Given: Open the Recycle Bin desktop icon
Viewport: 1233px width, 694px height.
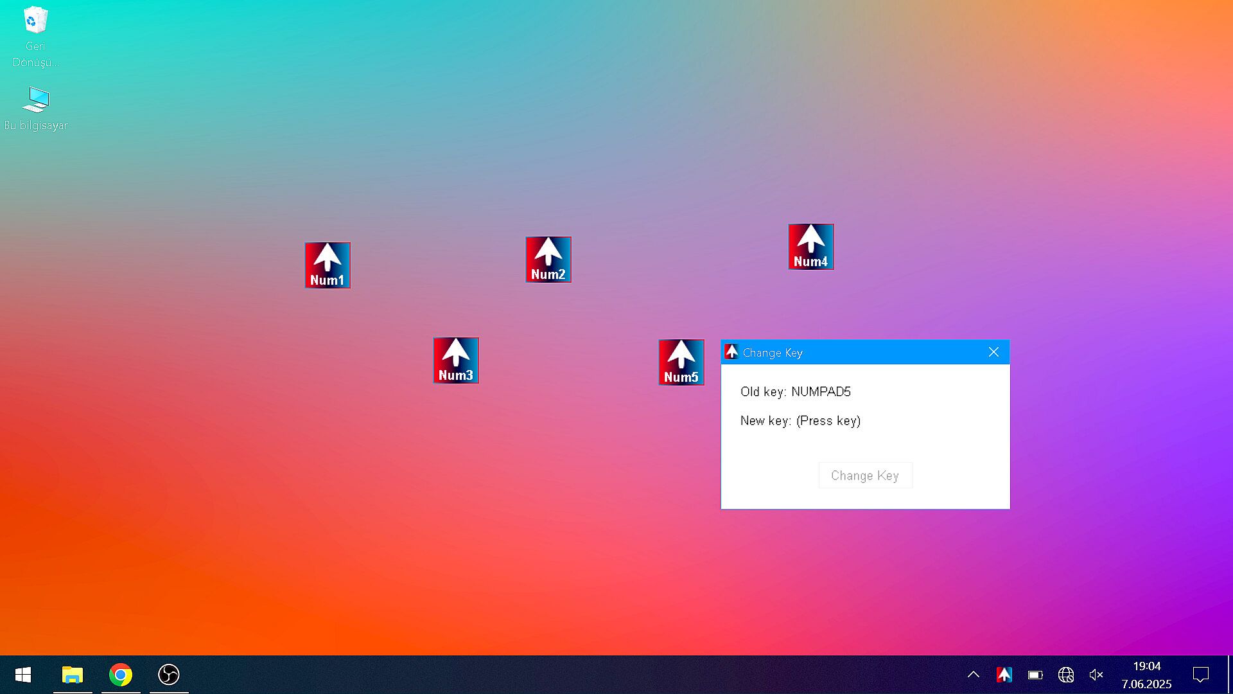Looking at the screenshot, I should point(35,35).
